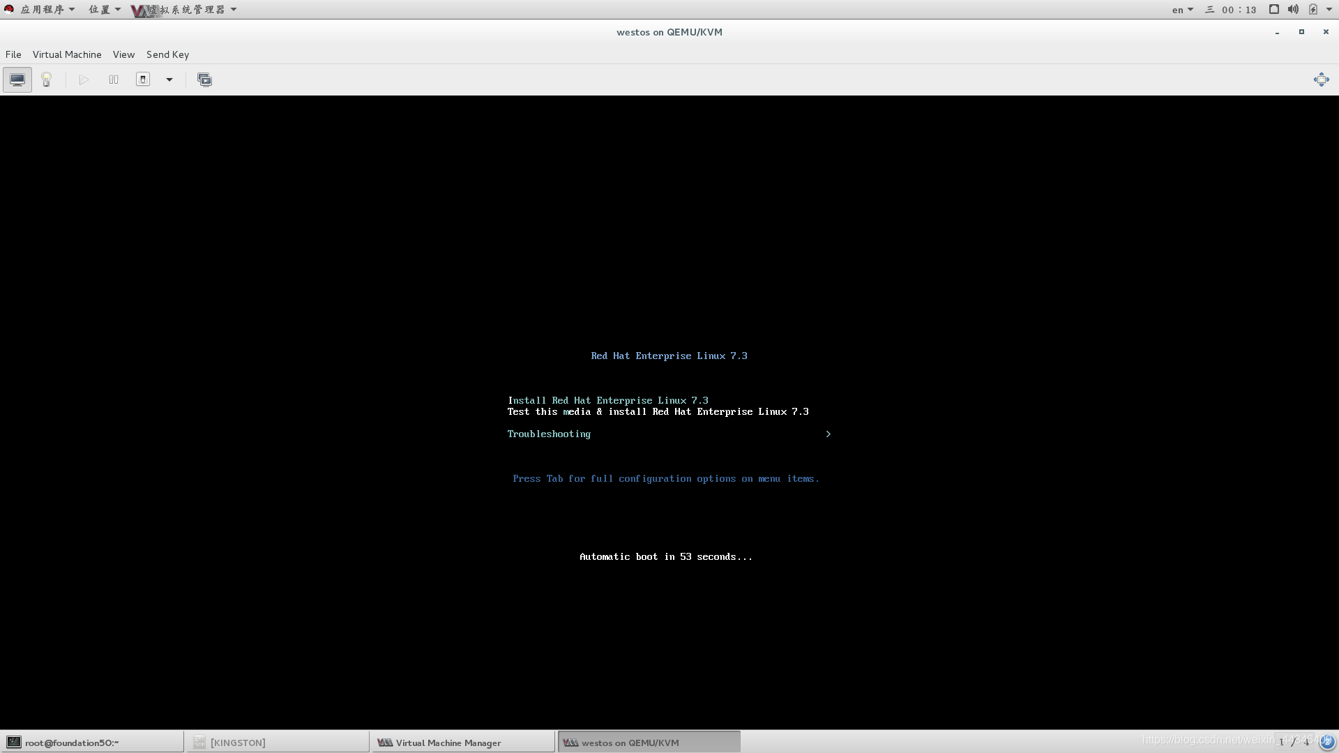
Task: Open the system menu arrow at top right
Action: click(x=1329, y=9)
